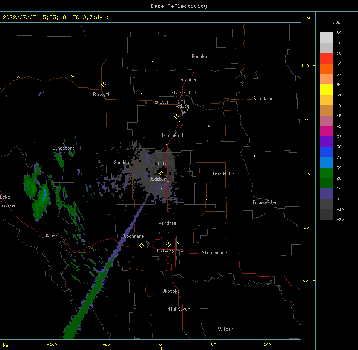Screen dimensions: 358x350
Task: Click the Lacombe city label
Action: tap(187, 79)
